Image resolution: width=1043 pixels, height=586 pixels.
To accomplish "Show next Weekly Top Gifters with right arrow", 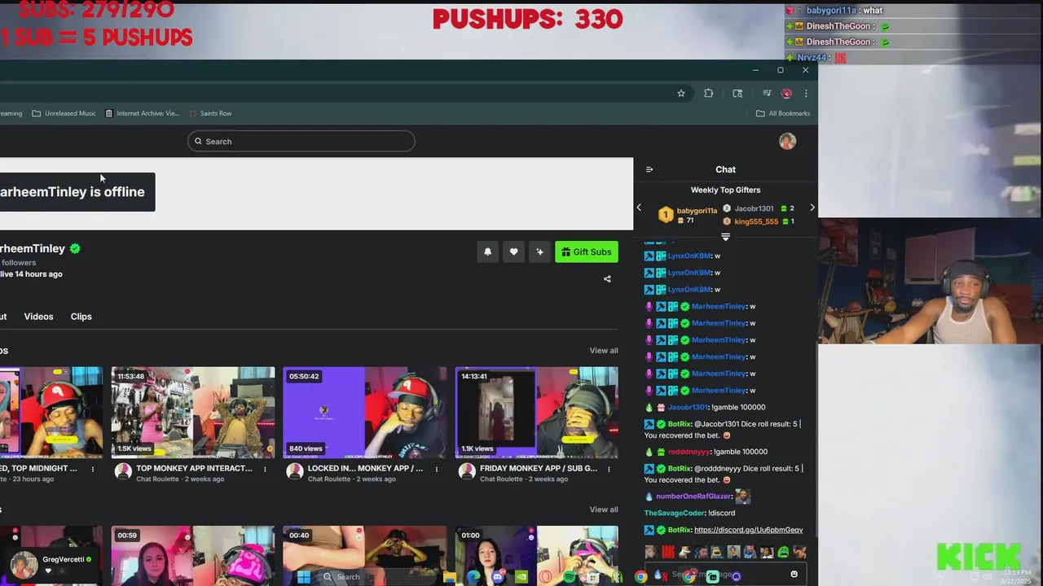I will (x=812, y=208).
